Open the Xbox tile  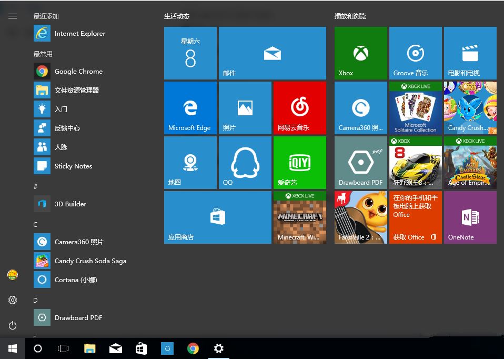360,53
